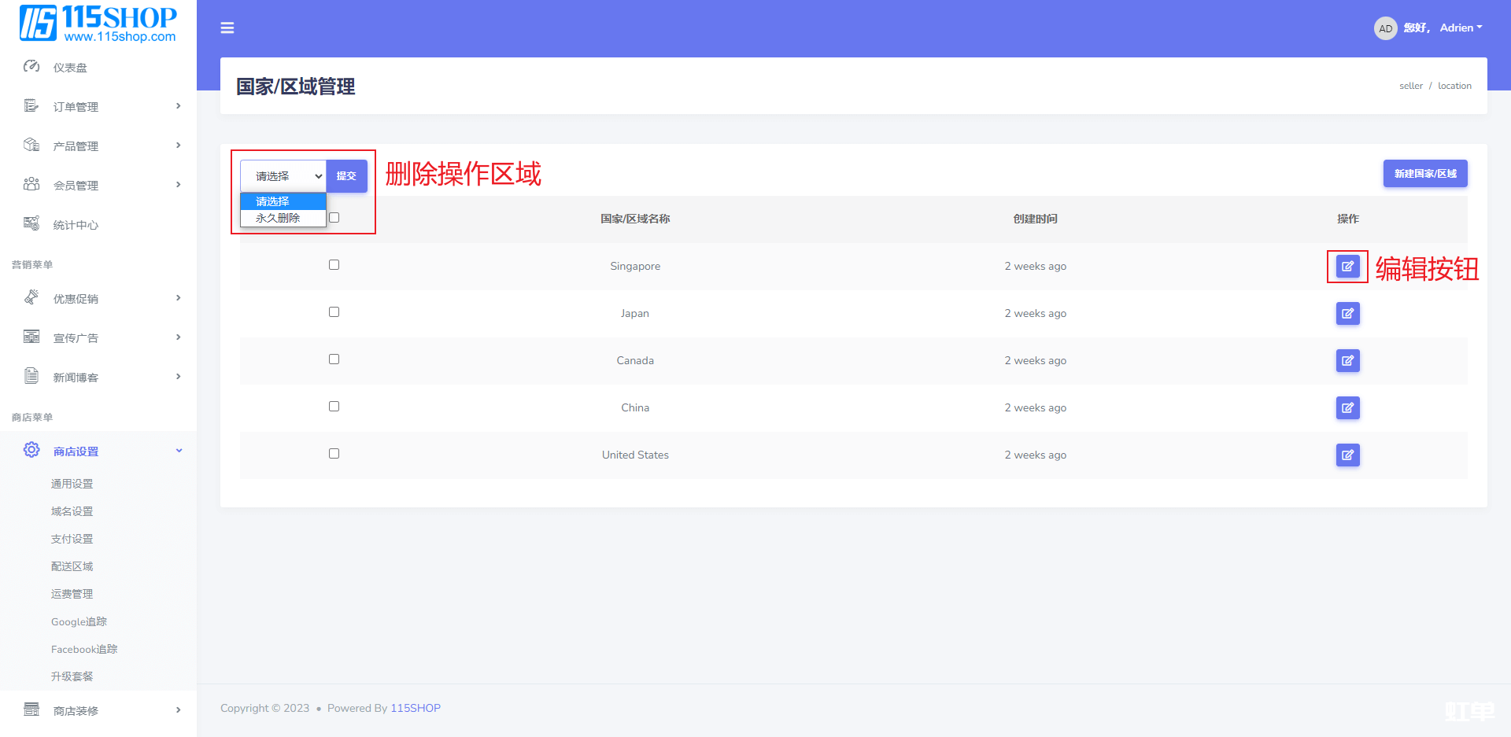
Task: Open 仪表盘 dashboard menu label
Action: tap(70, 68)
